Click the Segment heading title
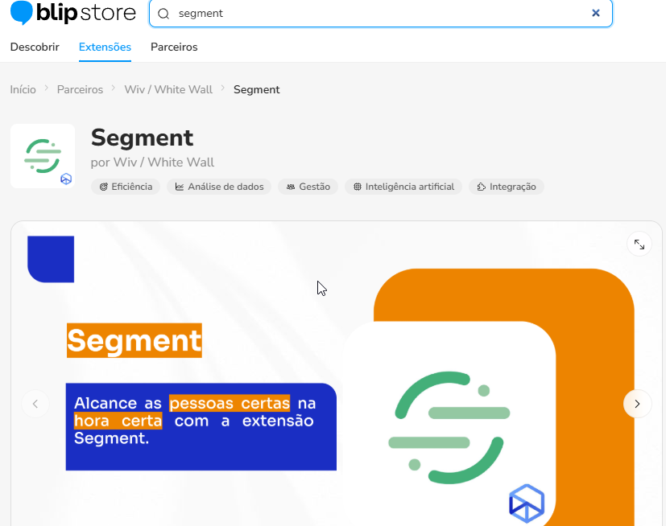Image resolution: width=666 pixels, height=526 pixels. click(142, 138)
